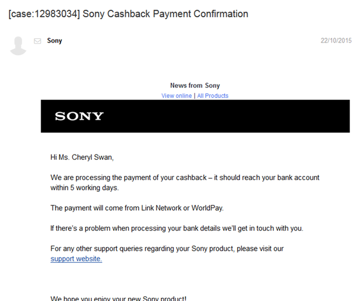Click the email date 22/10/2015
The image size is (354, 301).
point(336,41)
